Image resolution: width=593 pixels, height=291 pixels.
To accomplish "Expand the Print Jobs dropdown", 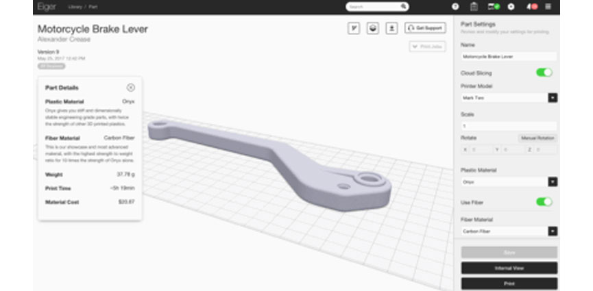I will click(427, 47).
